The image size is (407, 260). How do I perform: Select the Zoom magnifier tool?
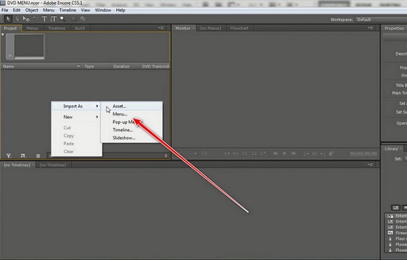pos(62,19)
